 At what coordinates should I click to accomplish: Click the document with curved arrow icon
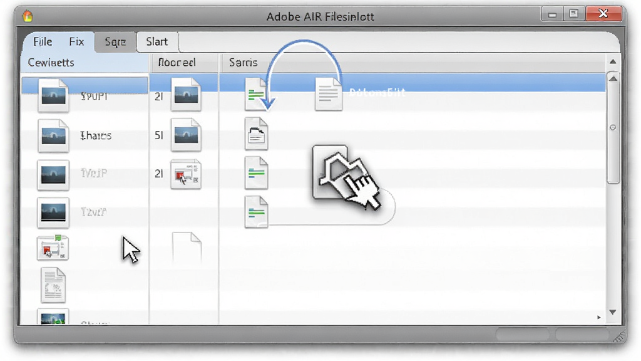[x=256, y=134]
